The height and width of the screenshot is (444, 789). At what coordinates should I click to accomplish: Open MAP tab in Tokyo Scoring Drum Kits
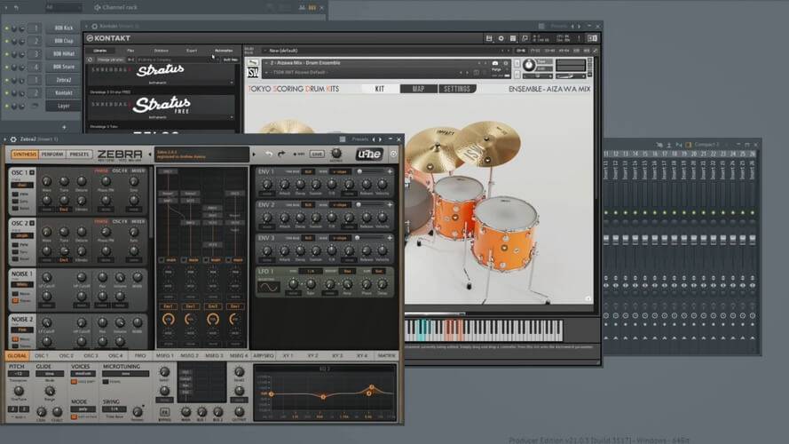[x=419, y=89]
